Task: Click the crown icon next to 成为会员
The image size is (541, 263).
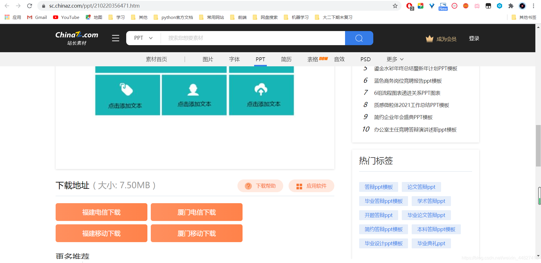Action: point(429,39)
